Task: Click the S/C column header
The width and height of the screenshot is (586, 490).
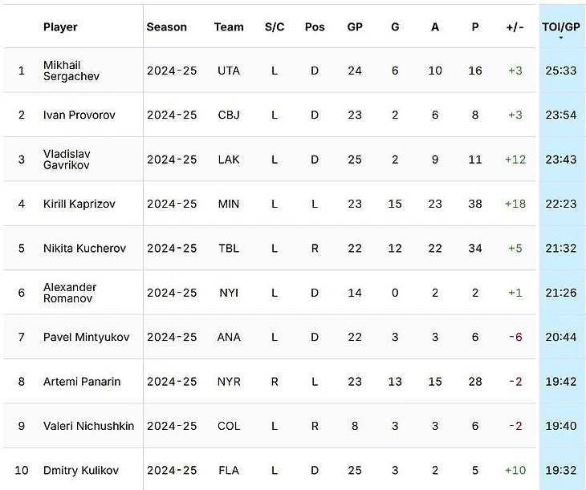Action: pyautogui.click(x=275, y=26)
